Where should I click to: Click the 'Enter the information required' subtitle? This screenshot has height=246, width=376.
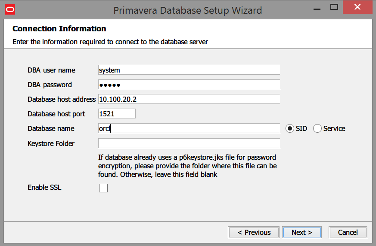click(x=110, y=42)
